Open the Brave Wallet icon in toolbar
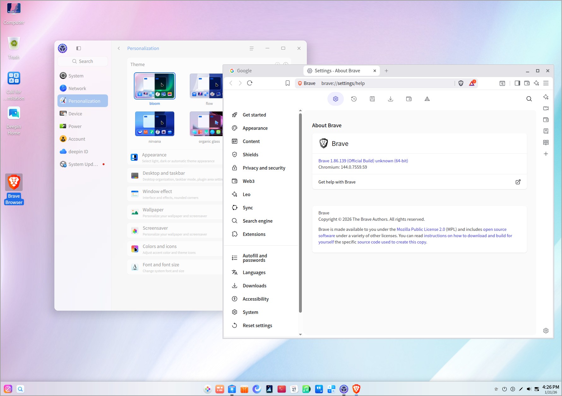This screenshot has height=396, width=562. click(527, 83)
